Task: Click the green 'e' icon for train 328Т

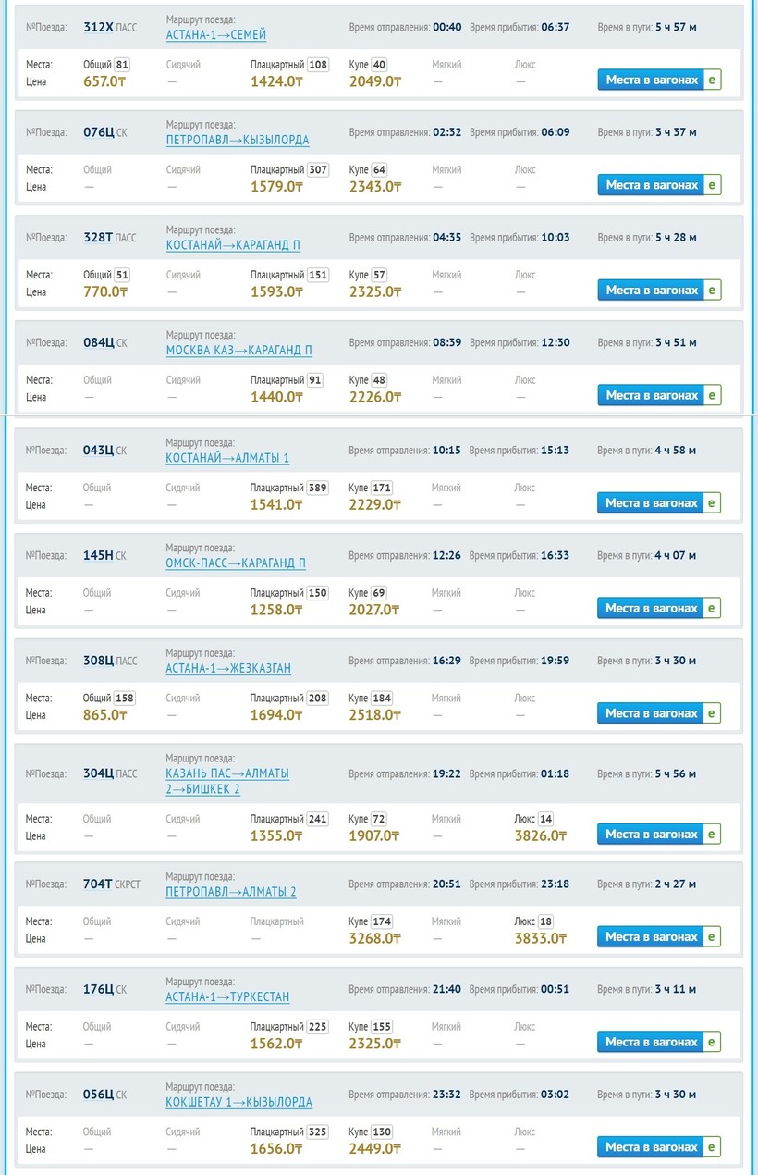Action: 712,290
